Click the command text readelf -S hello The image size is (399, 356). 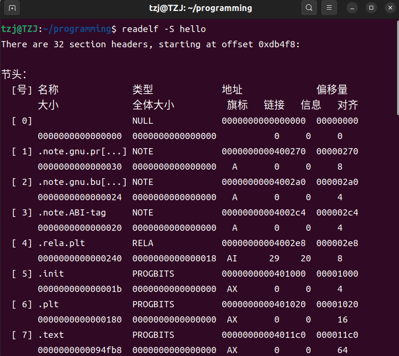164,29
